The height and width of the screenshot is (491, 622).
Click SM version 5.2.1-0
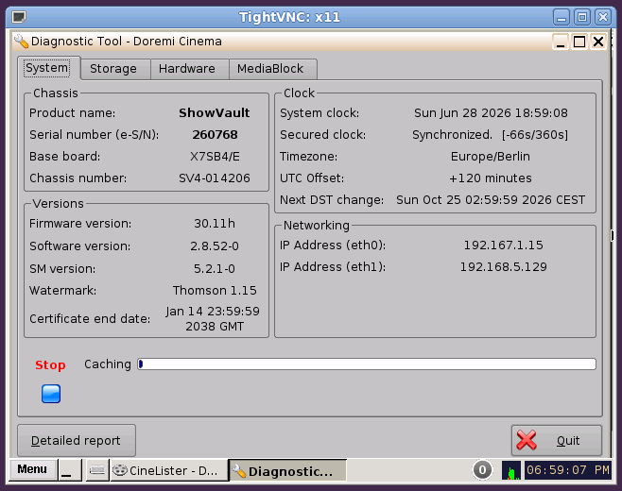215,269
